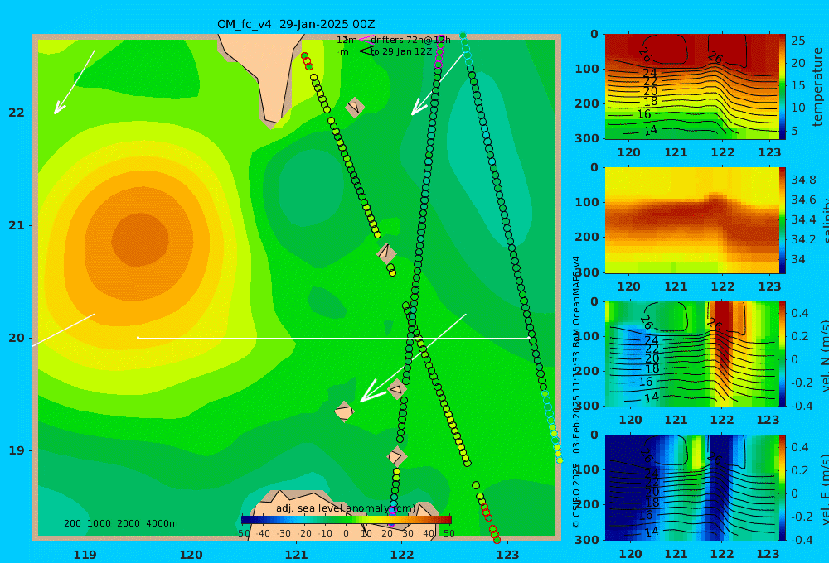Click the "14" contour label in temperature panel
This screenshot has width=829, height=563.
pyautogui.click(x=650, y=130)
